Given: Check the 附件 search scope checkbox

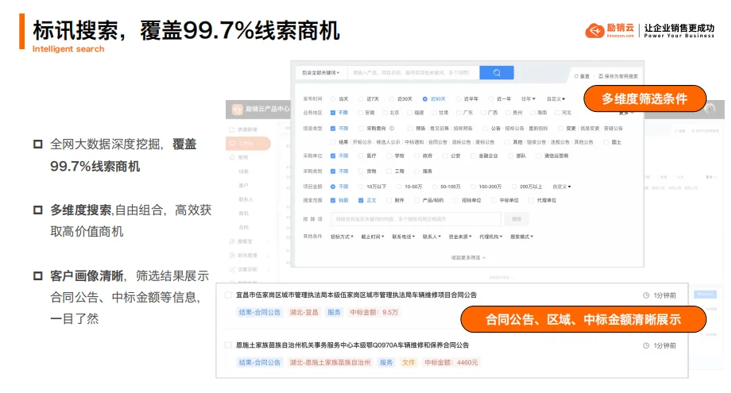Looking at the screenshot, I should (x=389, y=200).
